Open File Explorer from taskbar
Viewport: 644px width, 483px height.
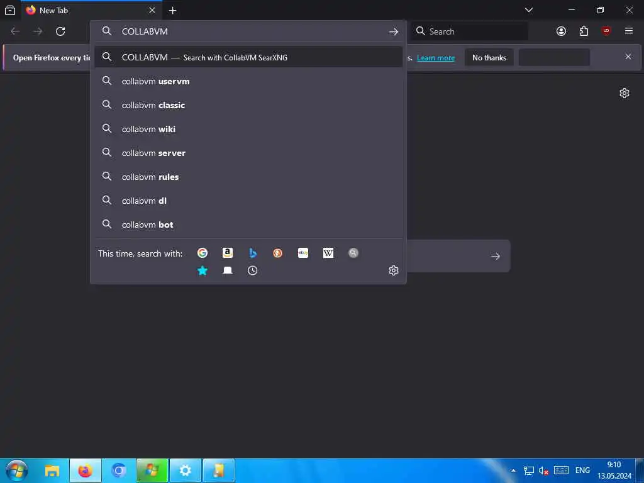52,470
